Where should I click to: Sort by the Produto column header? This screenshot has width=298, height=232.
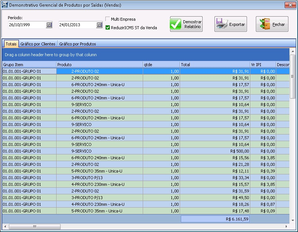(99, 65)
